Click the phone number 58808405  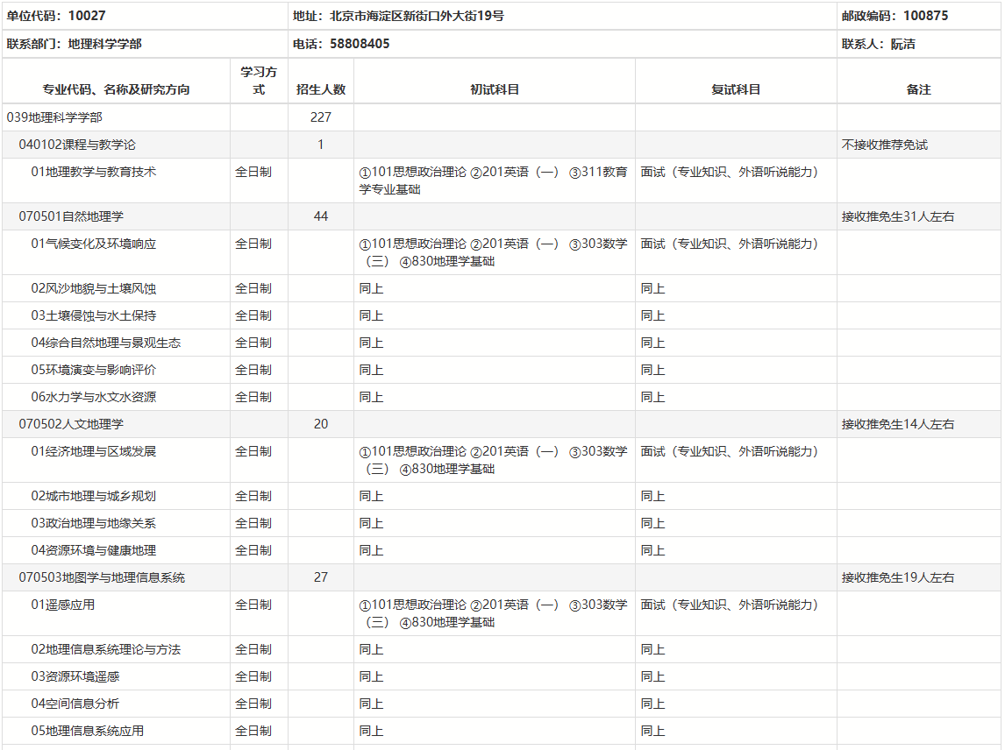360,44
